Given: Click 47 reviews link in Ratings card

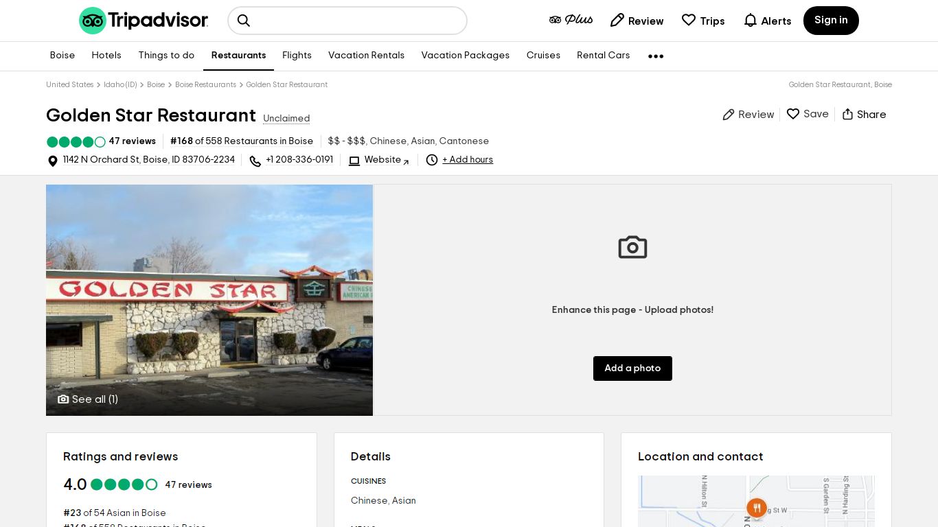Looking at the screenshot, I should pos(189,485).
